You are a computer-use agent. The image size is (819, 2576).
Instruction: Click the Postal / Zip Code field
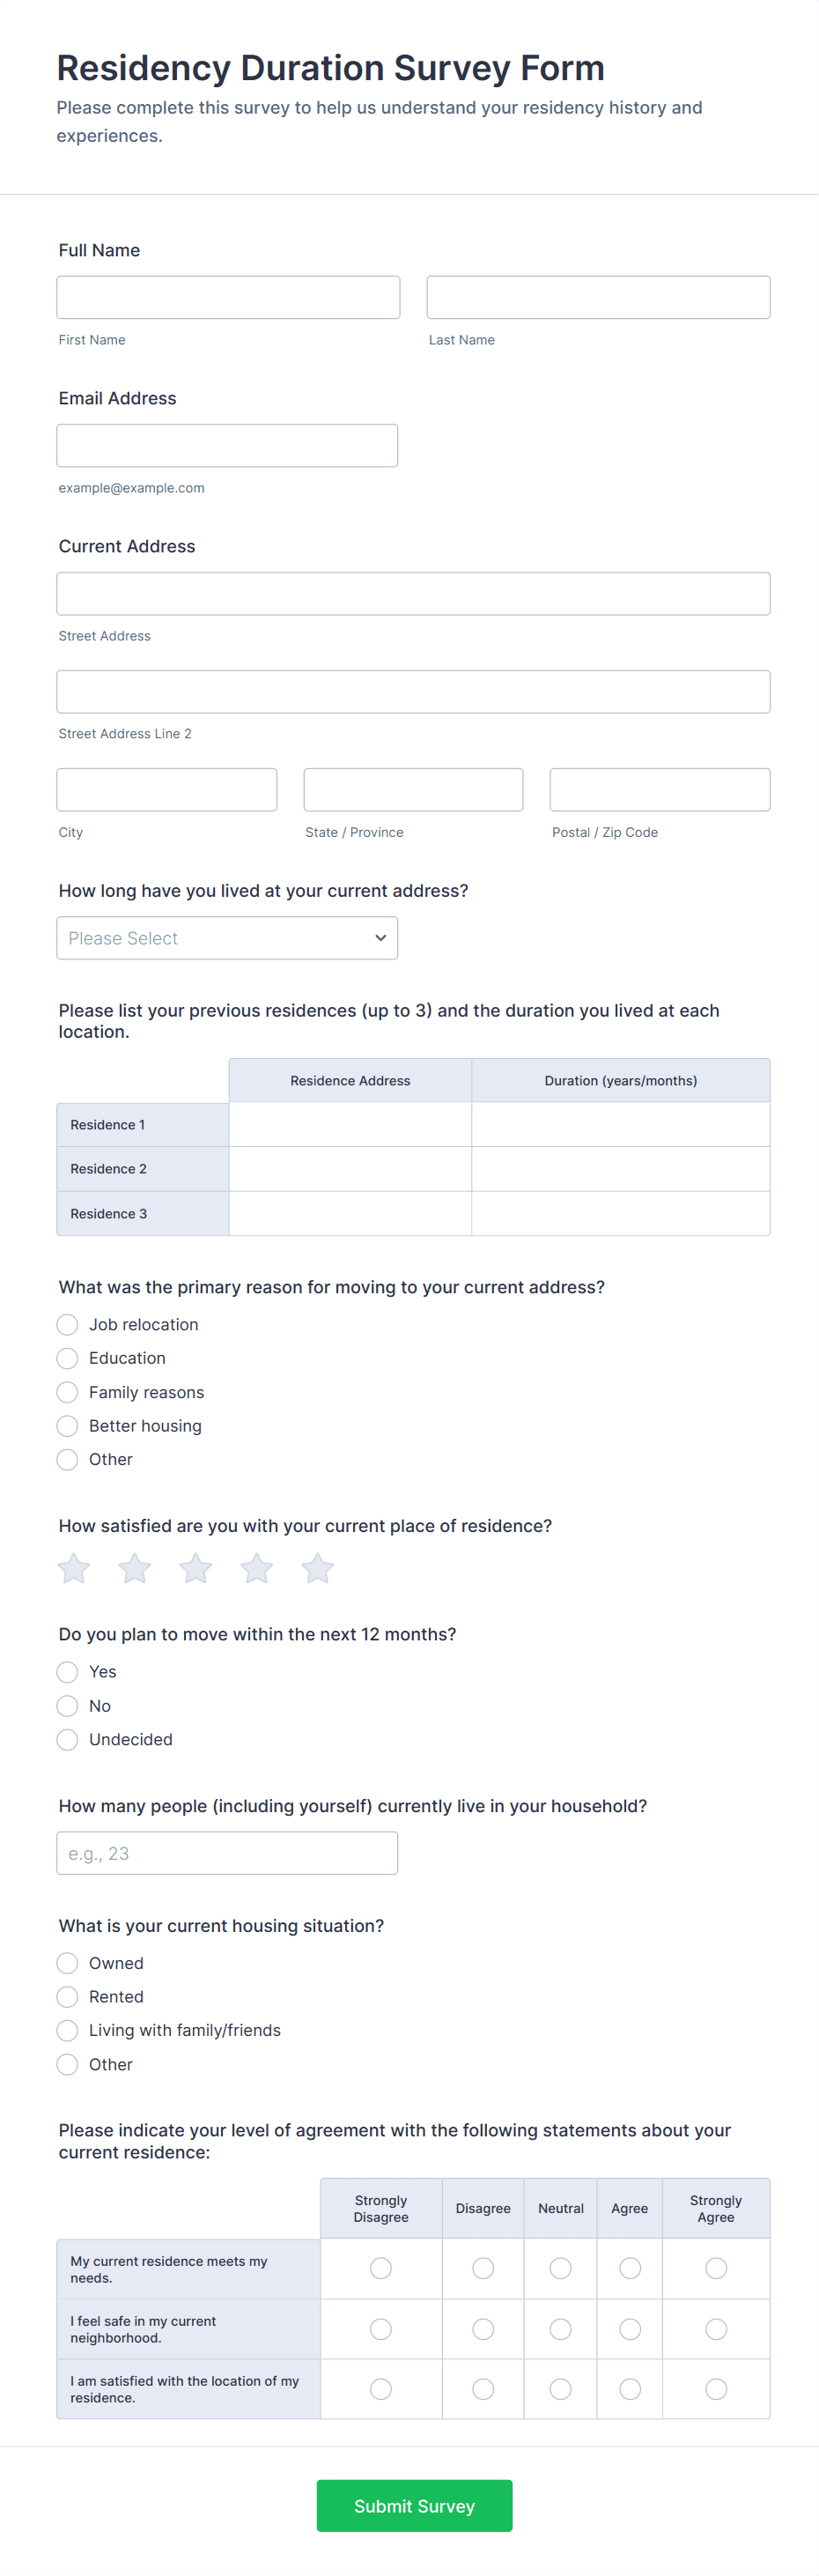(x=659, y=790)
